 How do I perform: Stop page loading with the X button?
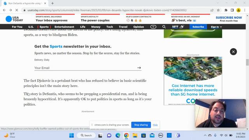click(17, 10)
